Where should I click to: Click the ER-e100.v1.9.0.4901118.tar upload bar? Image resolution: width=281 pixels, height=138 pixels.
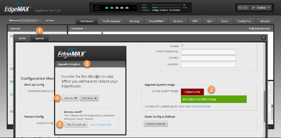214,99
